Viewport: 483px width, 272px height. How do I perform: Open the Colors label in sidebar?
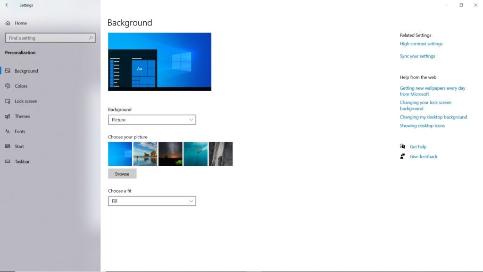click(21, 86)
